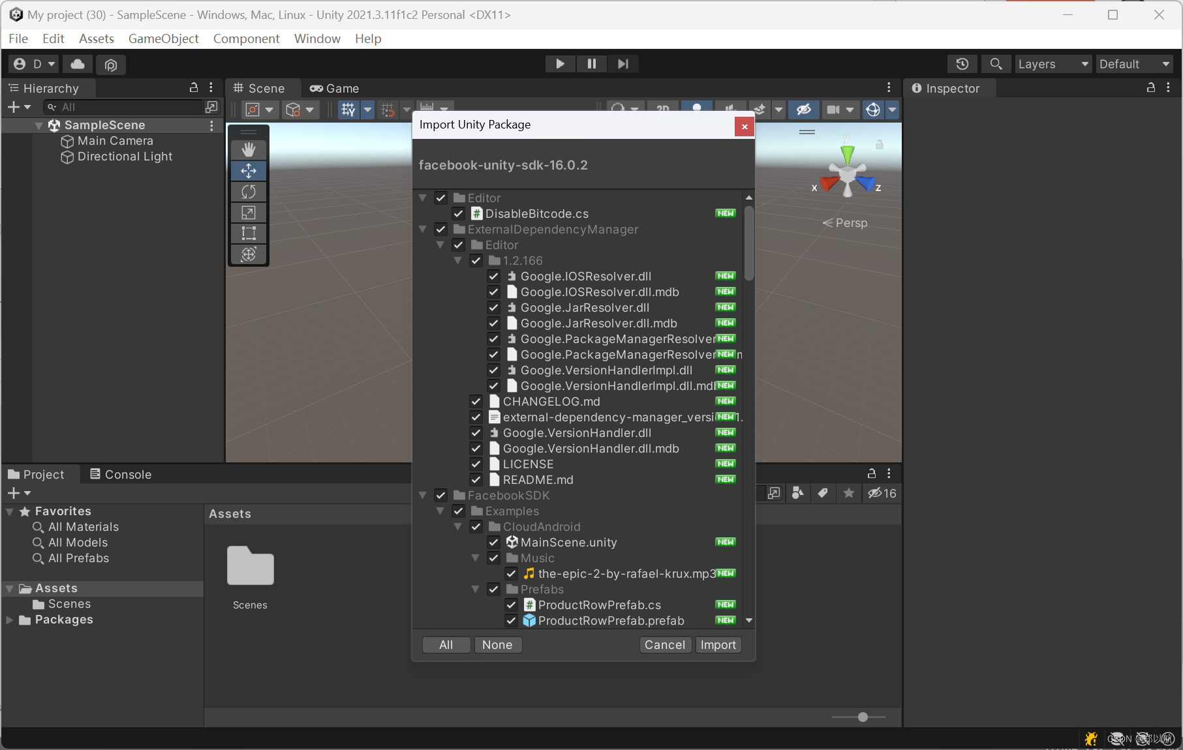This screenshot has width=1183, height=750.
Task: Close the Import Unity Package dialog
Action: pos(745,127)
